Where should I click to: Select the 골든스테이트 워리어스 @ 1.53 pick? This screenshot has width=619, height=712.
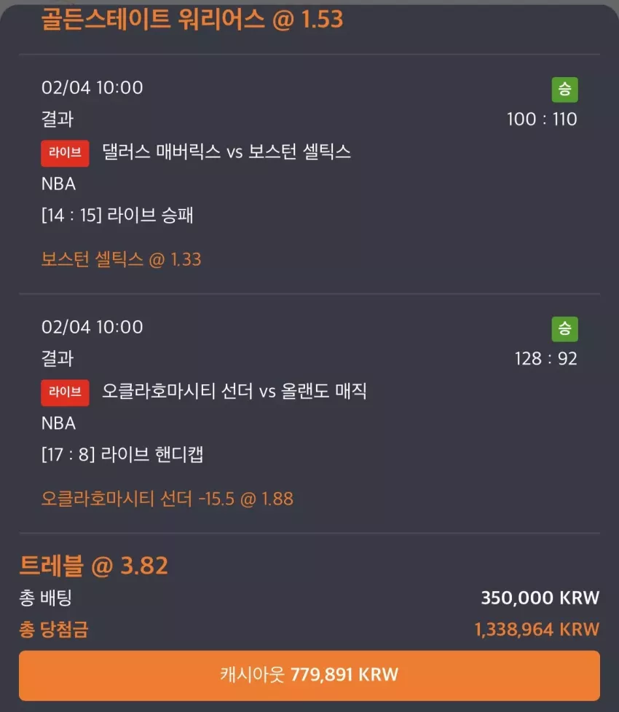(x=192, y=19)
